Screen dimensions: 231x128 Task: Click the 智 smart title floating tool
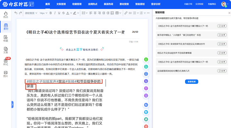146,112
